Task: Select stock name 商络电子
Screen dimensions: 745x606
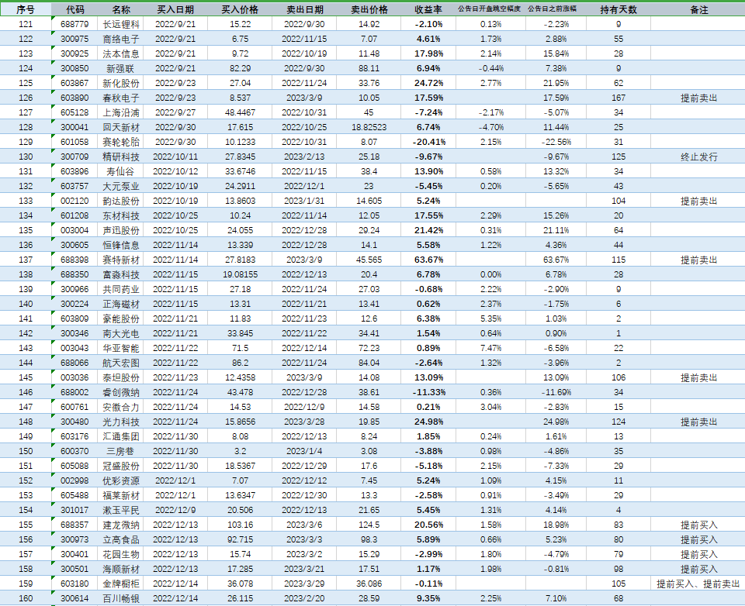Action: 121,39
